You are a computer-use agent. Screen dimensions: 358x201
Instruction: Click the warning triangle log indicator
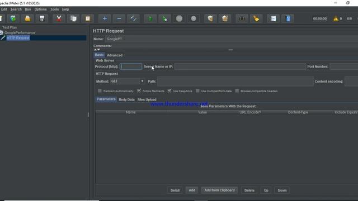[336, 18]
